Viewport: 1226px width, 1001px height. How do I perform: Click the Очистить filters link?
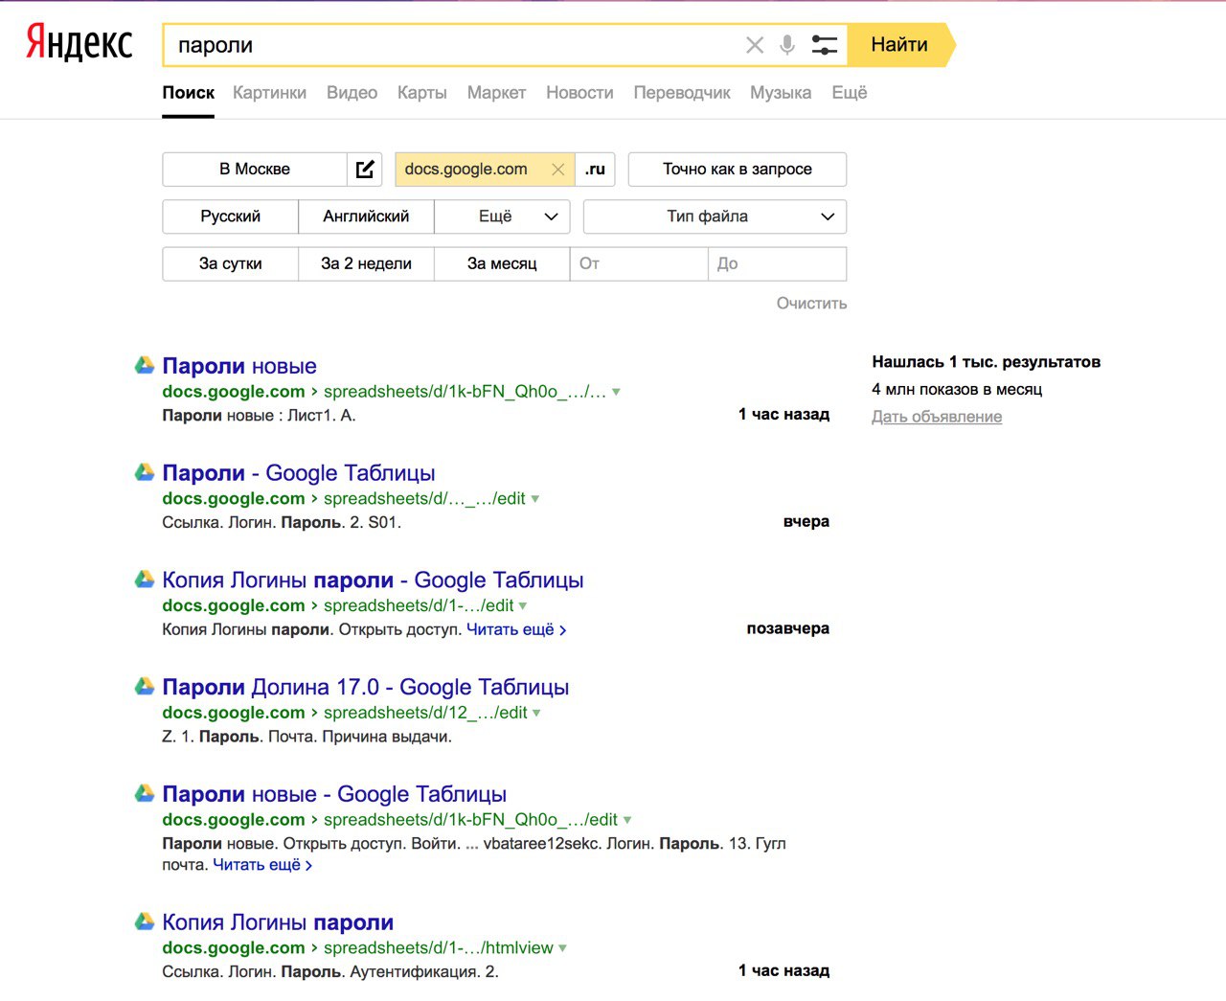pyautogui.click(x=811, y=303)
